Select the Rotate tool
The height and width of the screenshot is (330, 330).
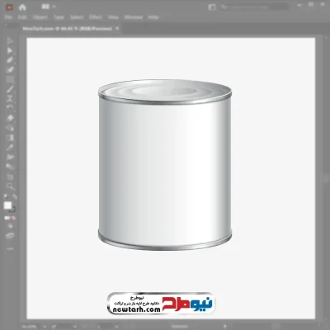point(10,108)
